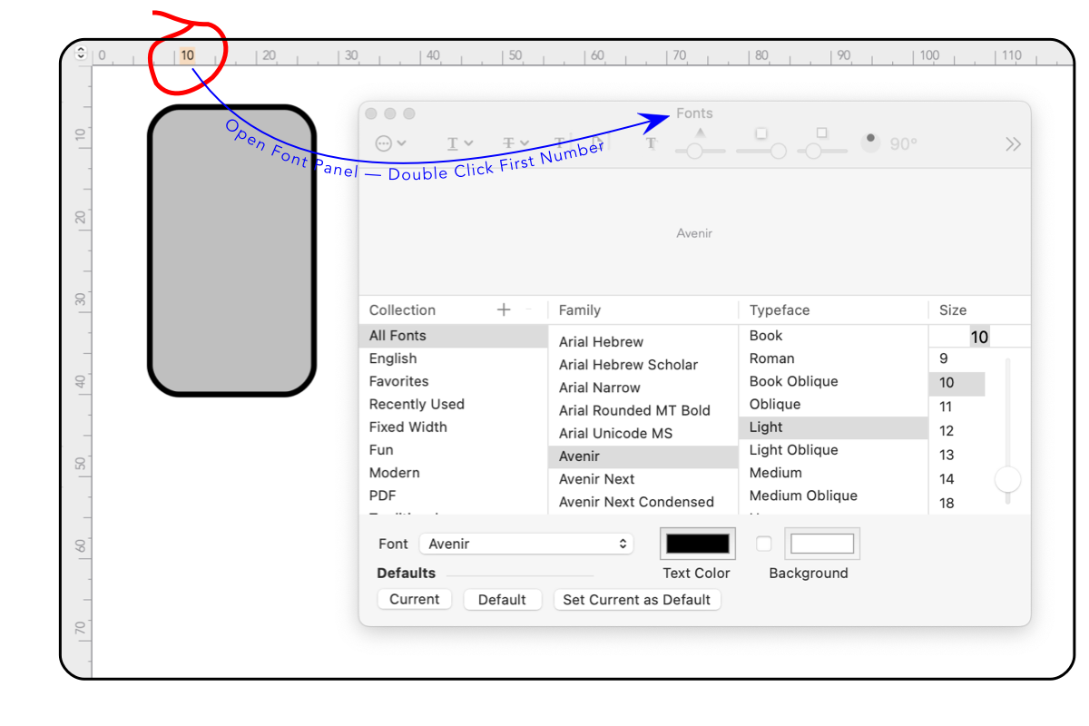Select the Recently Used collection
Viewport: 1089px width, 726px height.
pos(453,404)
